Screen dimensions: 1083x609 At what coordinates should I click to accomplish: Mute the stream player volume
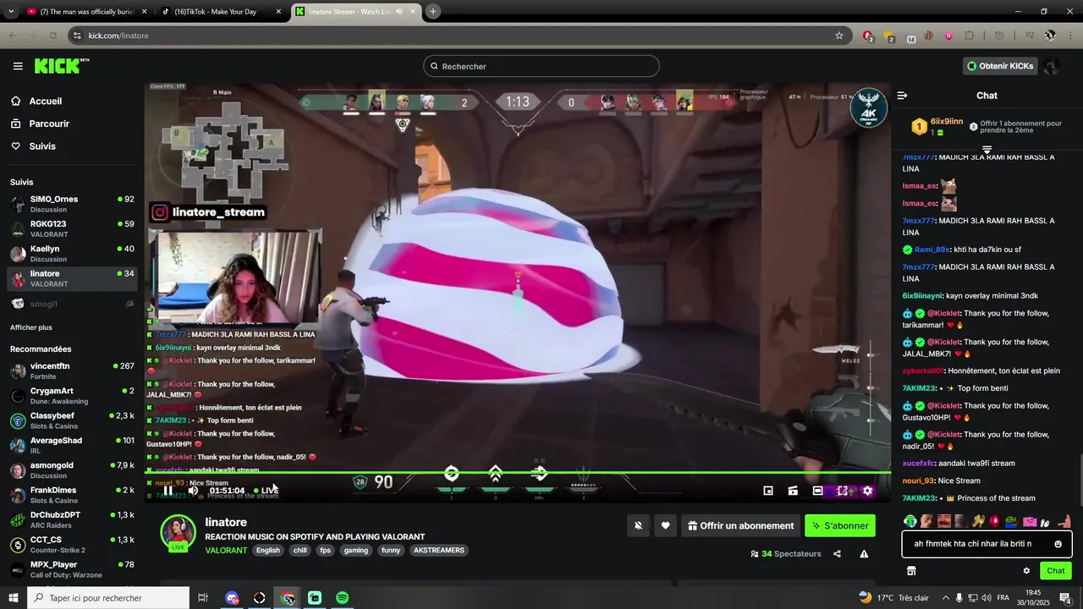(x=193, y=491)
